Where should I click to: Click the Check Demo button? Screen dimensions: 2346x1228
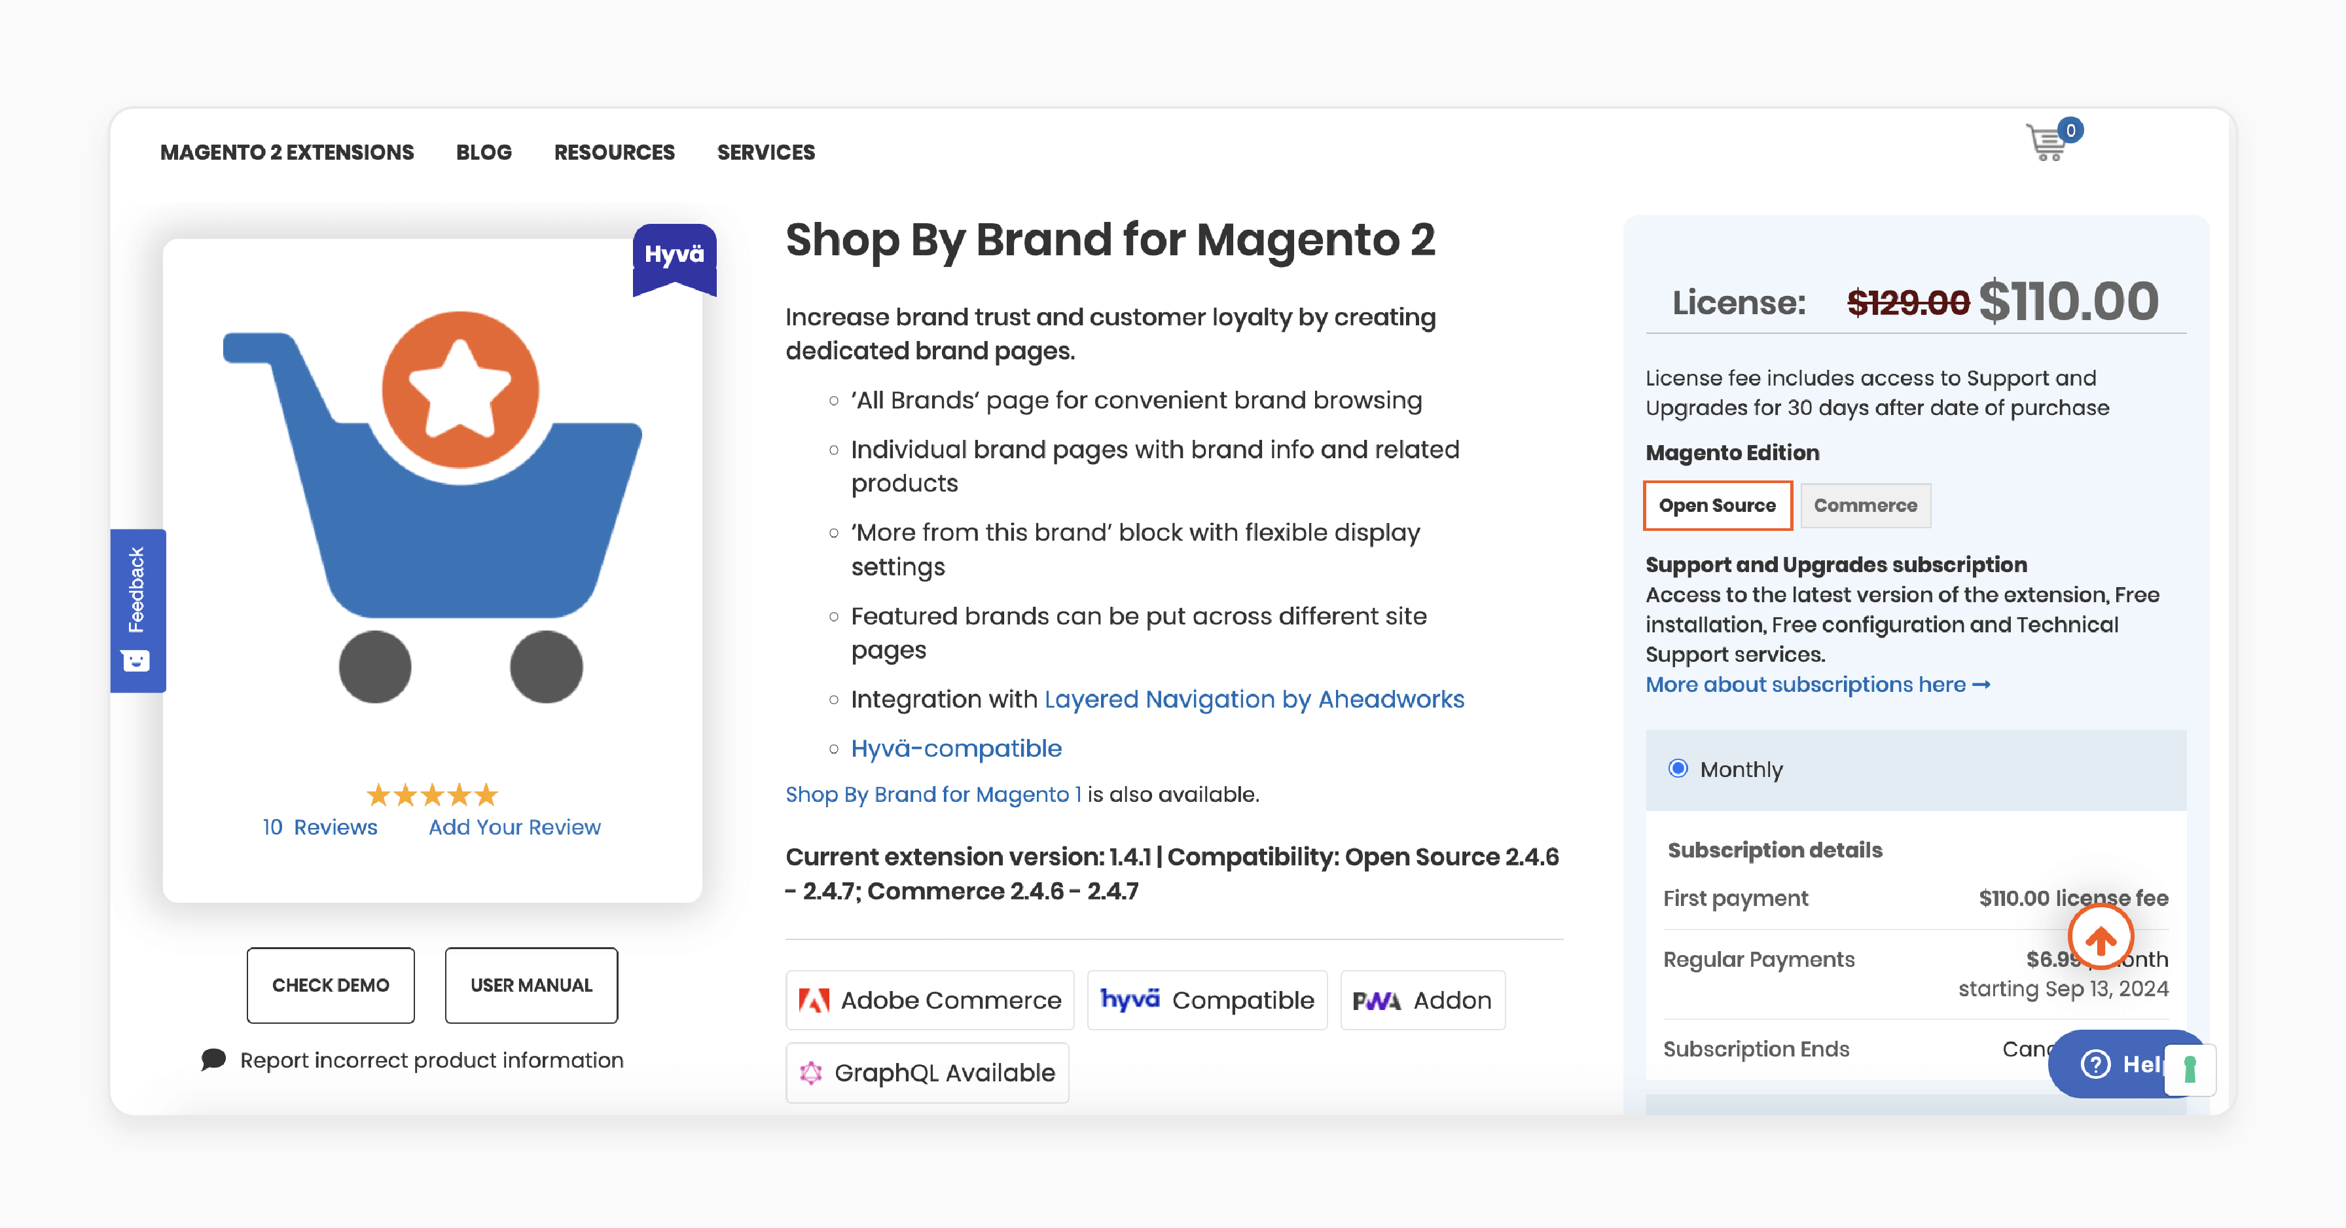click(331, 986)
